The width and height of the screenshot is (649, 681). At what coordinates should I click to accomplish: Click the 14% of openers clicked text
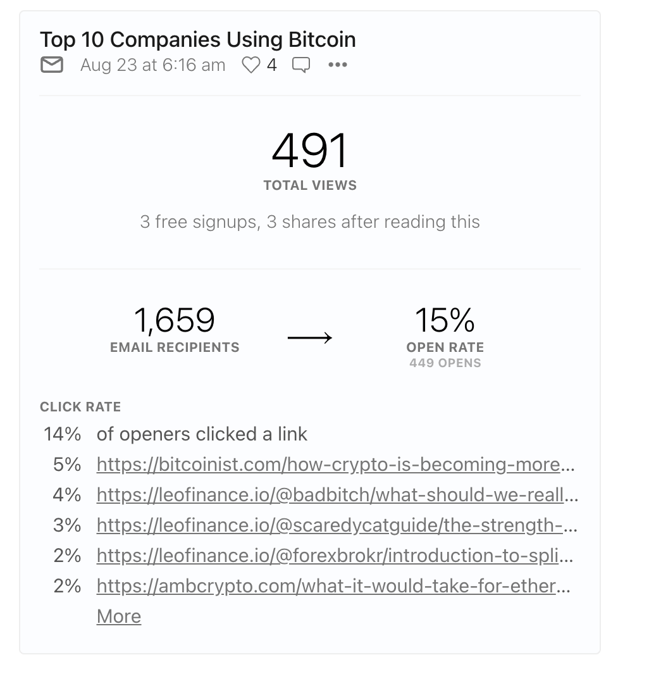coord(175,434)
